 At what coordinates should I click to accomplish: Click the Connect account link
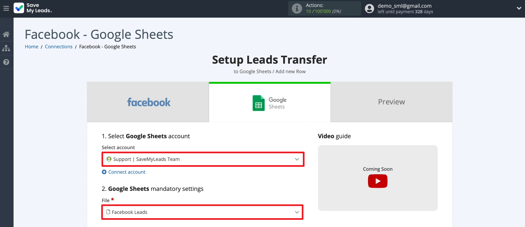(127, 172)
